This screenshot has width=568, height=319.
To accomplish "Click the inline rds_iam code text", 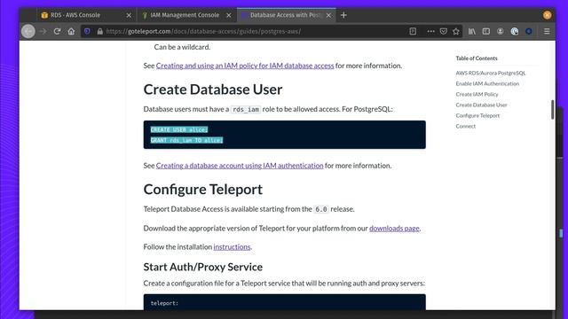I will 246,109.
